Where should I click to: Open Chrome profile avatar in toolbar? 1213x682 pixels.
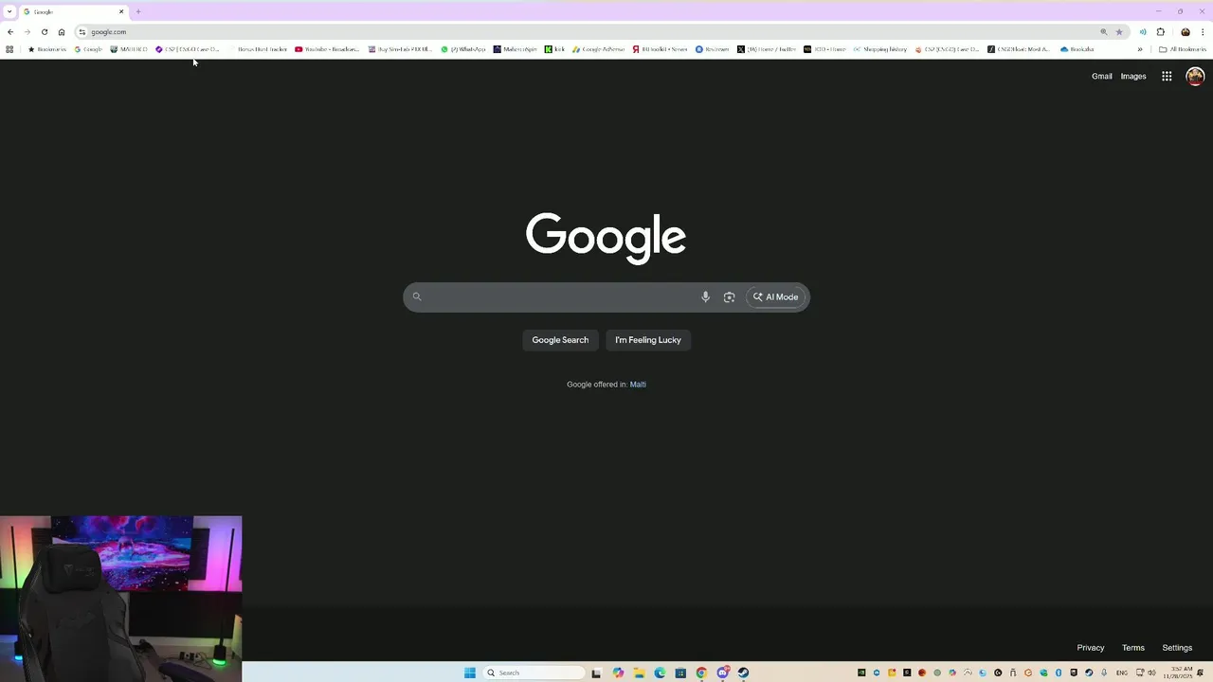[1186, 31]
